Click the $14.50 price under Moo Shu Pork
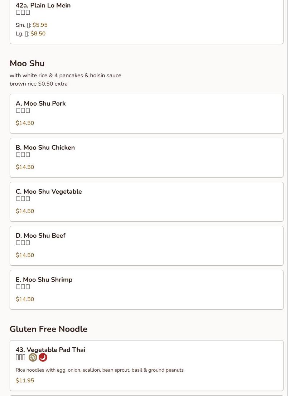 coord(25,123)
